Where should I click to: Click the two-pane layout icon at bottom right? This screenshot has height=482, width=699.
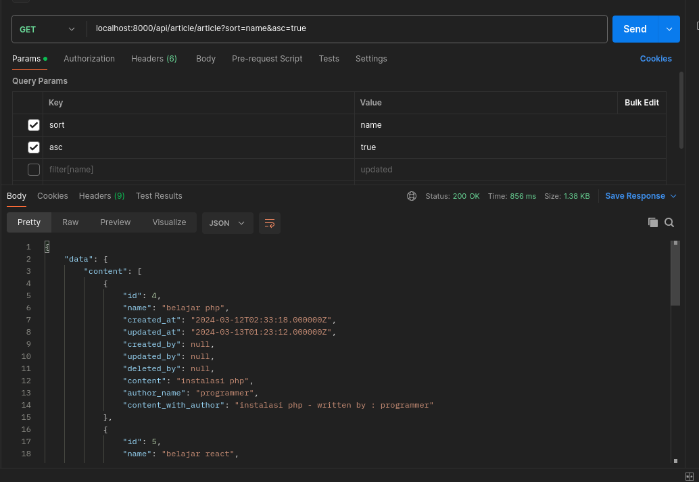tap(690, 476)
